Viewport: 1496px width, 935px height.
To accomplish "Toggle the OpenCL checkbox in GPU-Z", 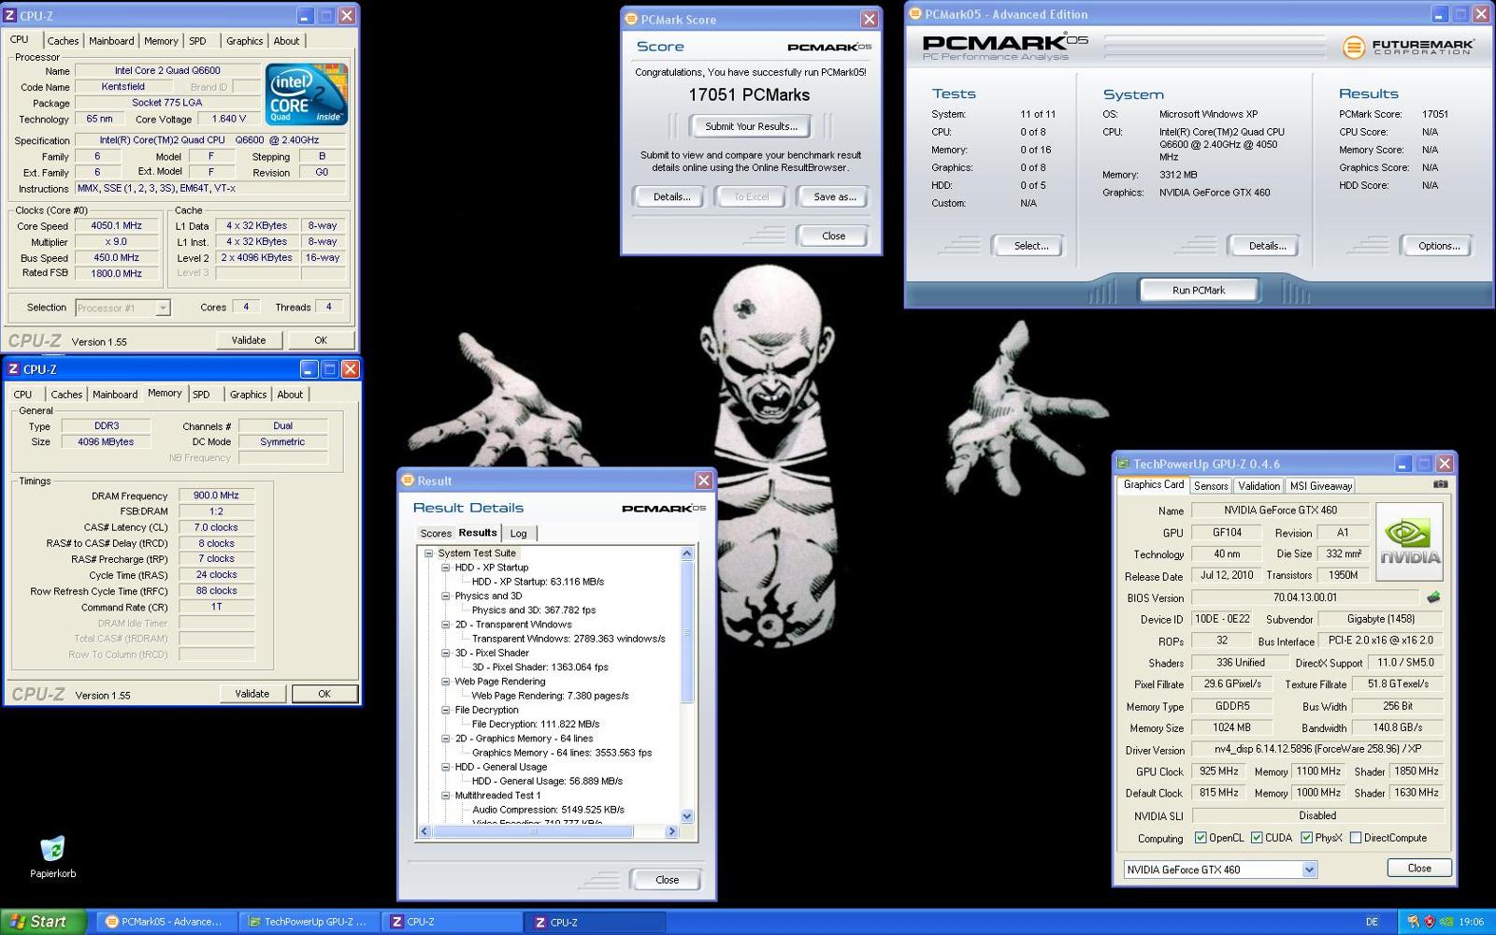I will pyautogui.click(x=1201, y=838).
